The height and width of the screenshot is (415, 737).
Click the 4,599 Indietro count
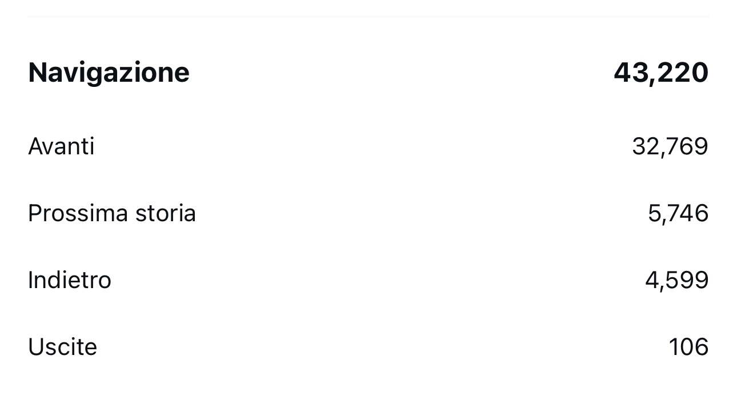pyautogui.click(x=677, y=281)
